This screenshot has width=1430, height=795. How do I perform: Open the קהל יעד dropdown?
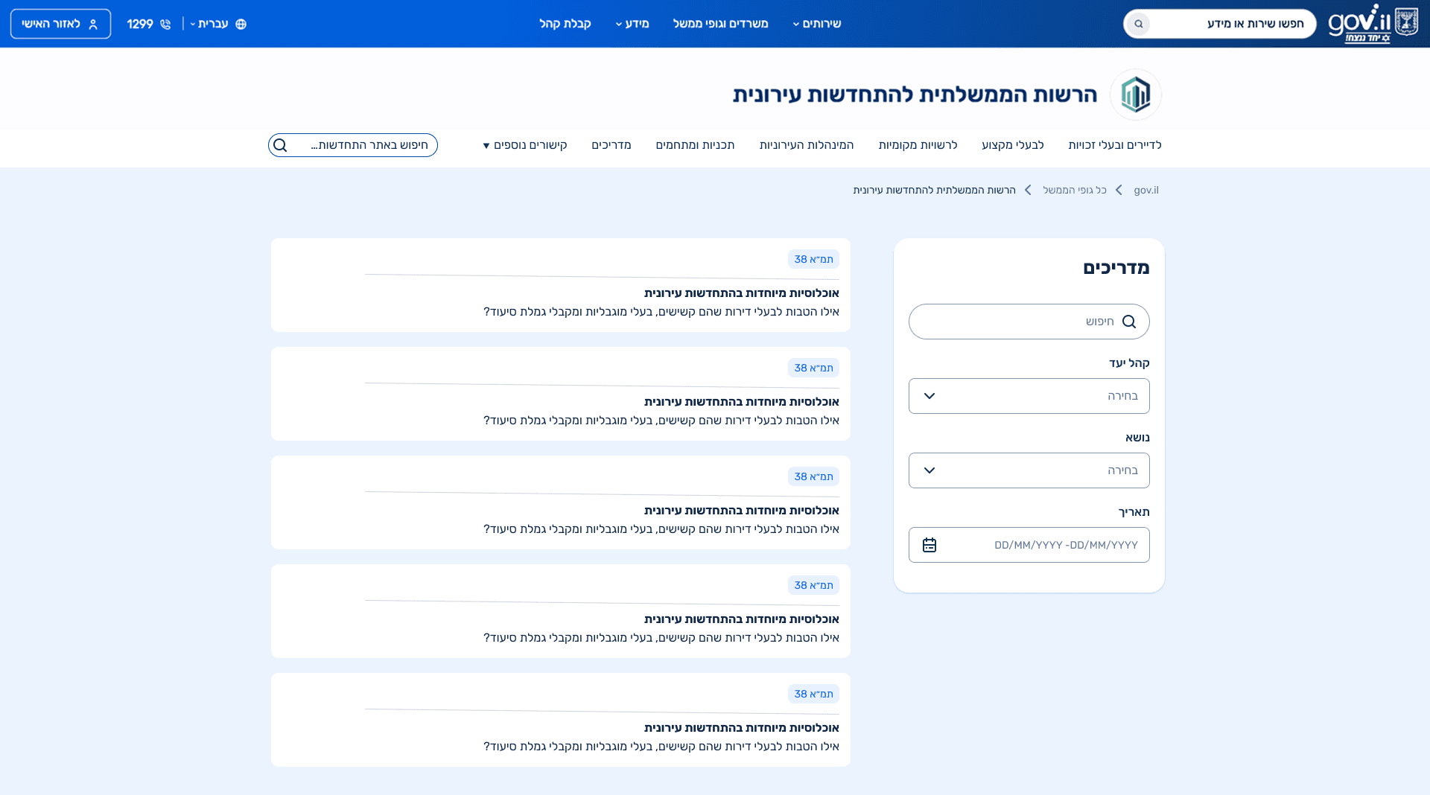[1029, 396]
